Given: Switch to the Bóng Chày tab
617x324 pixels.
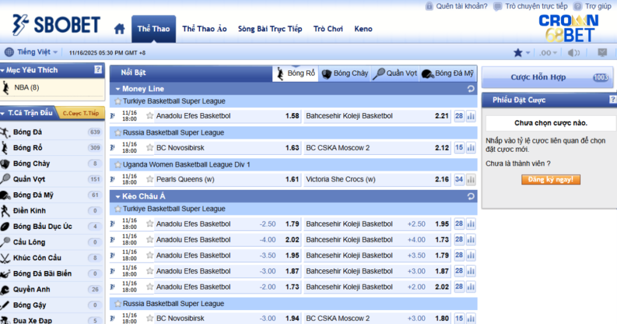Looking at the screenshot, I should pyautogui.click(x=345, y=73).
